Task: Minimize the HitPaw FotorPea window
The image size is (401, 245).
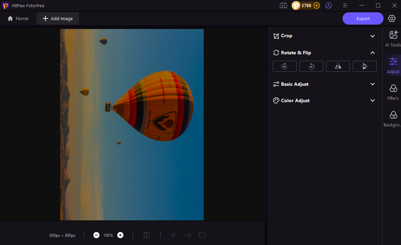Action: coord(361,5)
